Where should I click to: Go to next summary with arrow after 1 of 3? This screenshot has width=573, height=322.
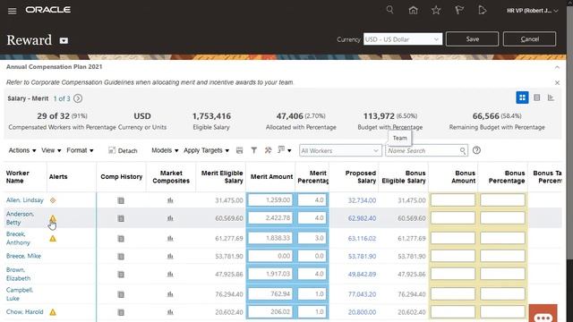coord(78,98)
